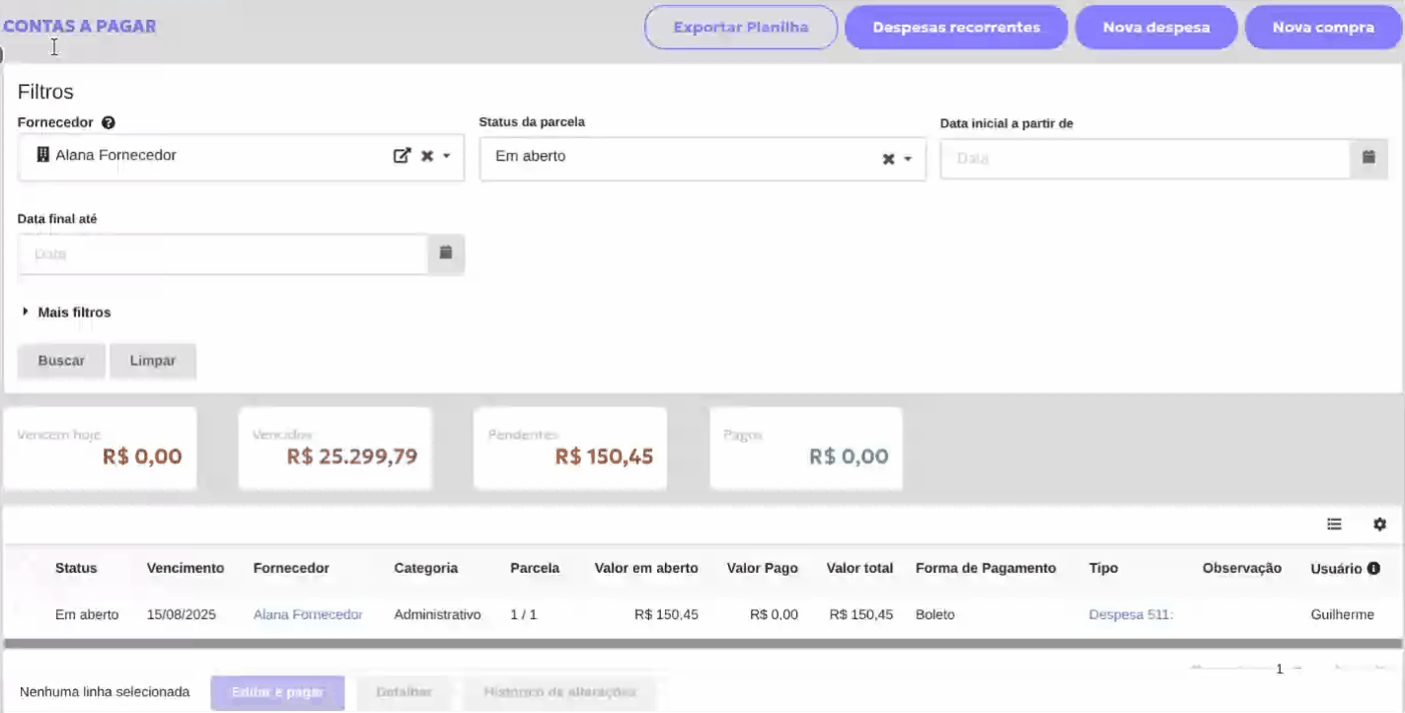Clear the Alana Fornecedor selection

(x=427, y=156)
